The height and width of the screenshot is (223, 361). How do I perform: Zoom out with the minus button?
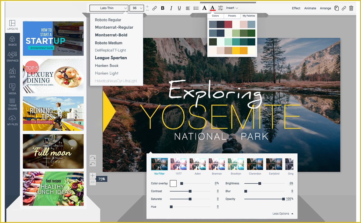[x=93, y=182]
